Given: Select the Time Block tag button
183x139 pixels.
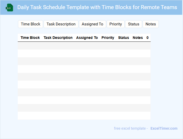Looking at the screenshot, I should click(x=31, y=24).
